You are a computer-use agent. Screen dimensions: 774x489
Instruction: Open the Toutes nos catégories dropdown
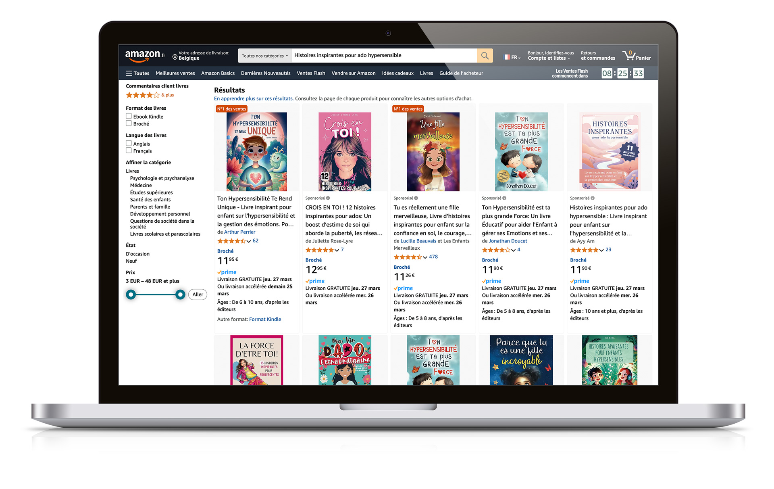coord(264,56)
